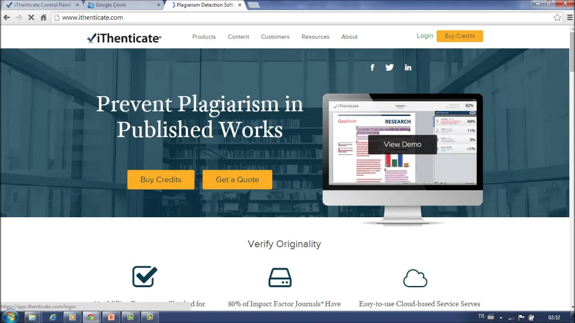This screenshot has height=323, width=575.
Task: Open the Products menu
Action: pyautogui.click(x=204, y=37)
